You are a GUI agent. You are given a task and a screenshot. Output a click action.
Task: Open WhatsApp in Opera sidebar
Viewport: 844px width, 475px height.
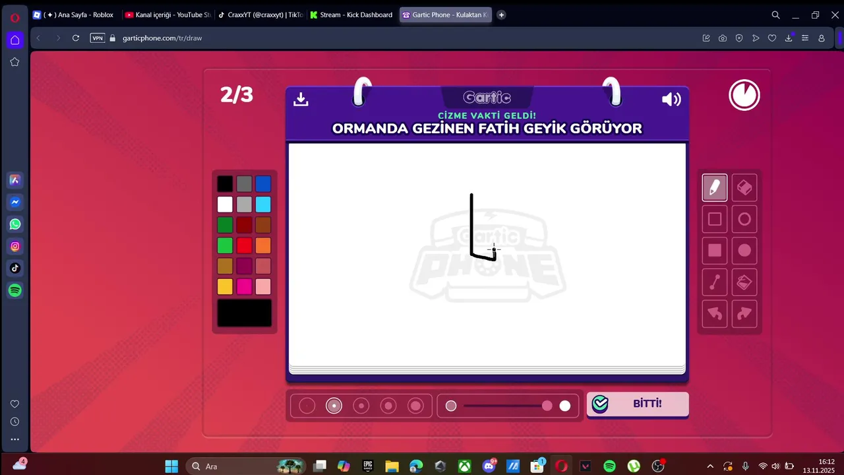[x=15, y=224]
